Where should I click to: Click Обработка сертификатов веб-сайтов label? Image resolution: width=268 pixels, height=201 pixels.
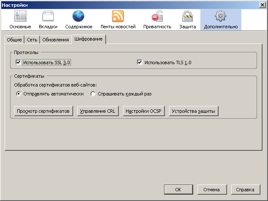point(55,85)
